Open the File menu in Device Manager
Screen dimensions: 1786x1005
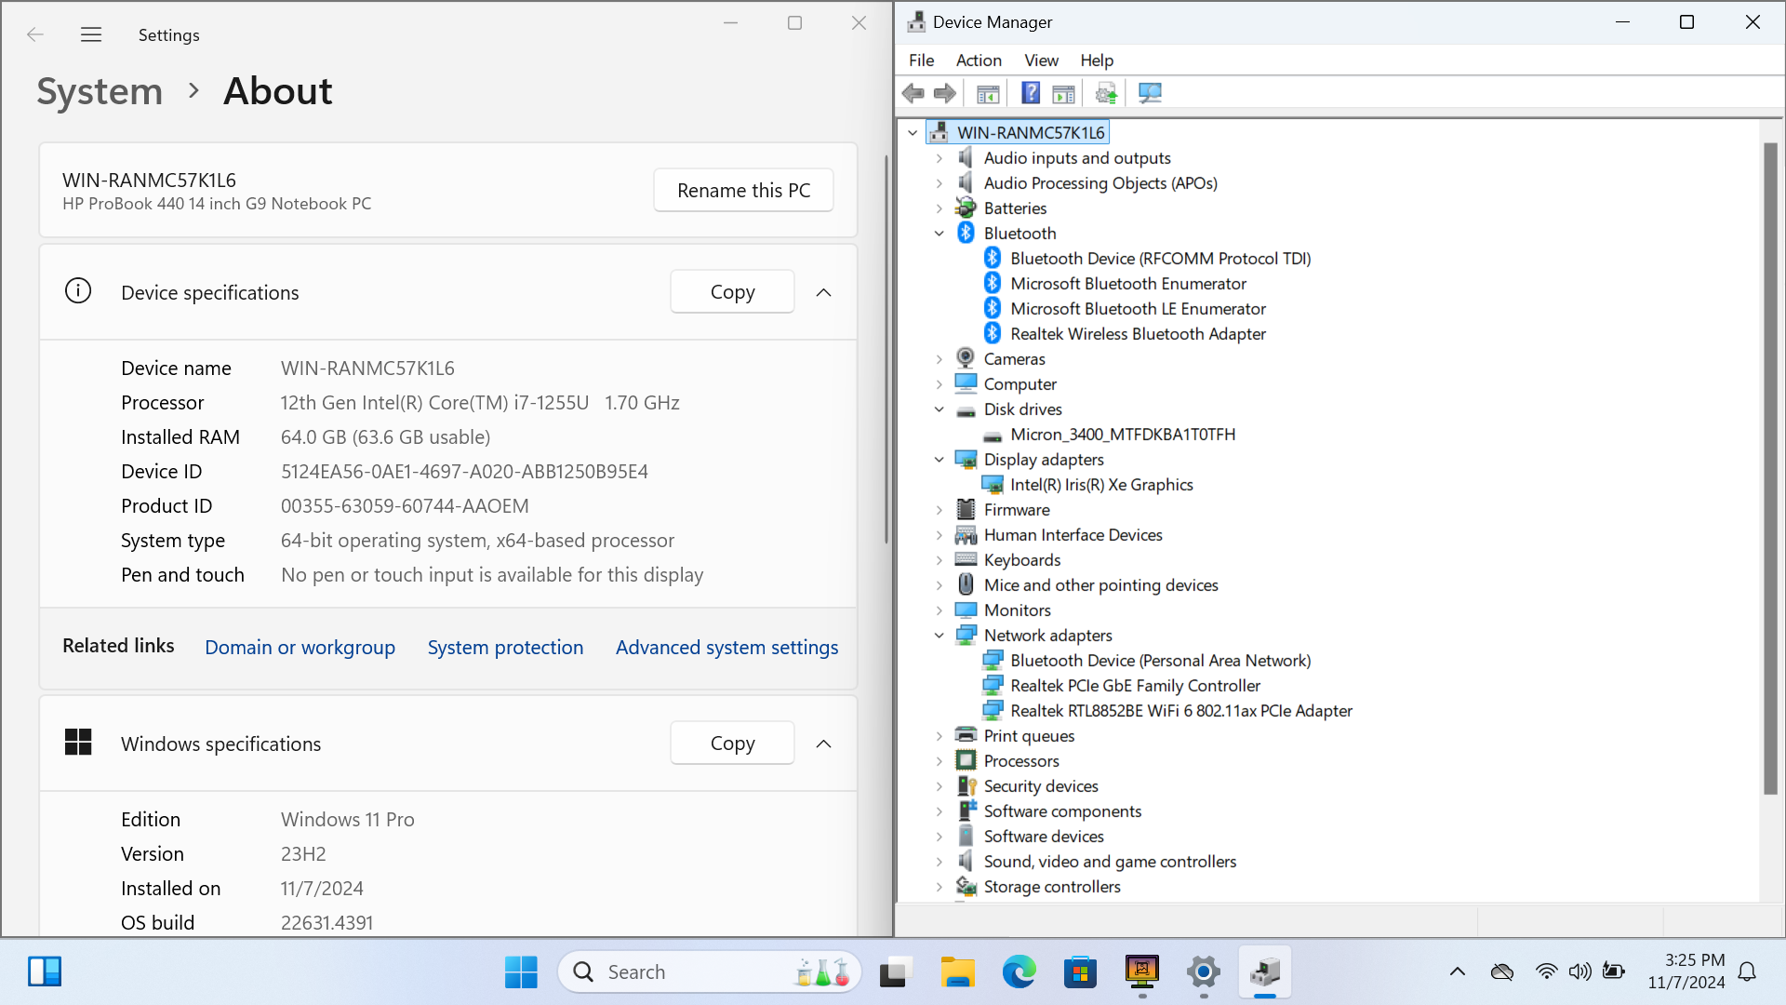coord(921,60)
